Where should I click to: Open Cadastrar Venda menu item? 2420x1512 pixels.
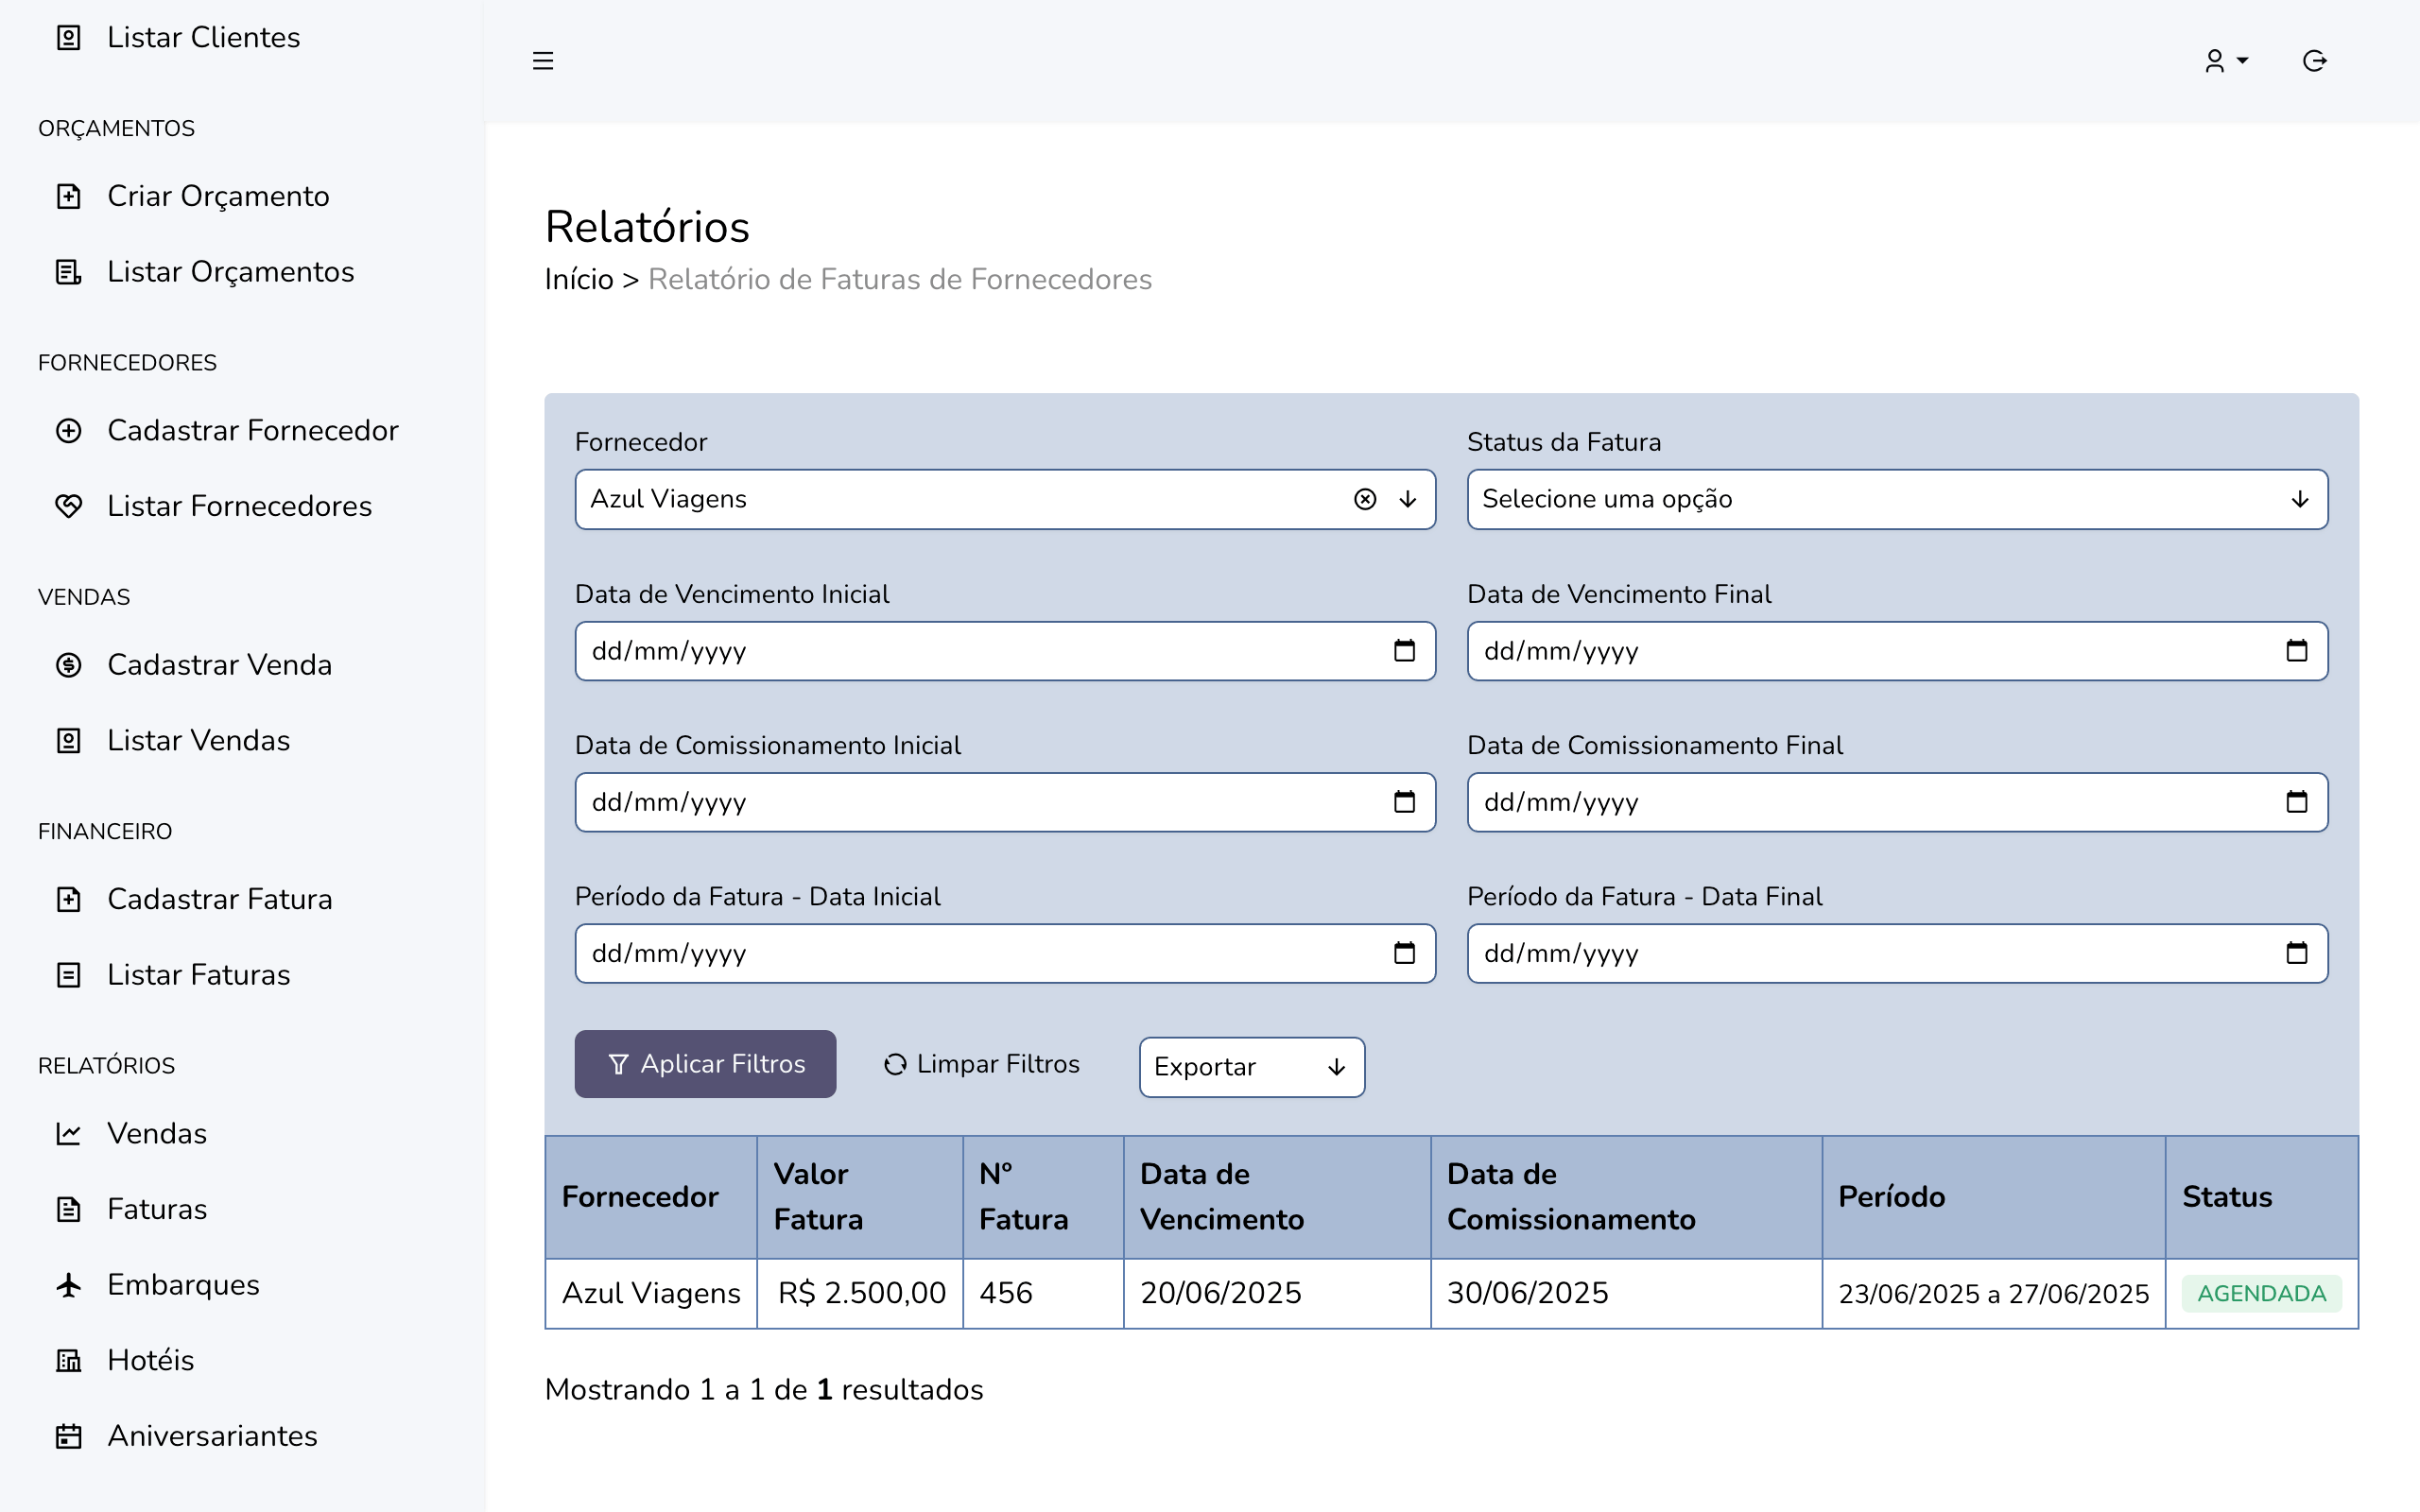pos(219,665)
